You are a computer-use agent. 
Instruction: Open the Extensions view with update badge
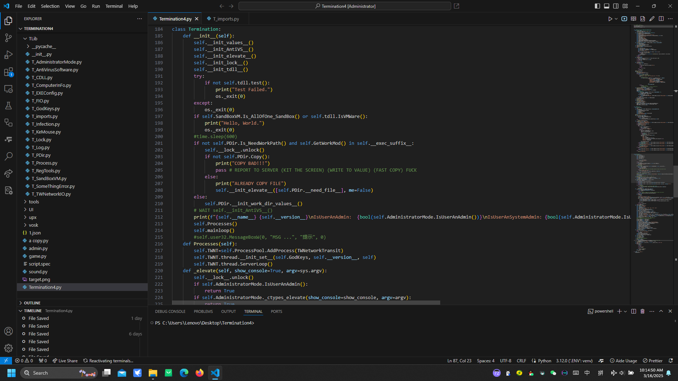(8, 72)
